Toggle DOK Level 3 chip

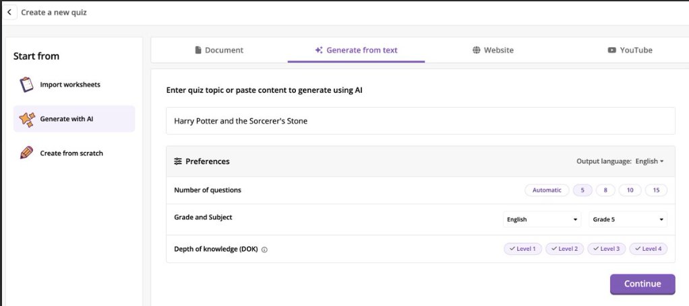tap(606, 249)
